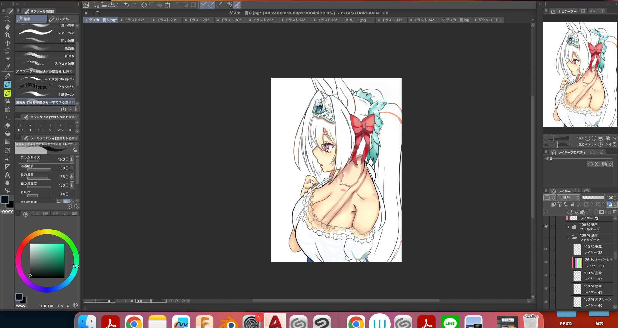Toggle Clip to Layer Below icon

(553, 204)
